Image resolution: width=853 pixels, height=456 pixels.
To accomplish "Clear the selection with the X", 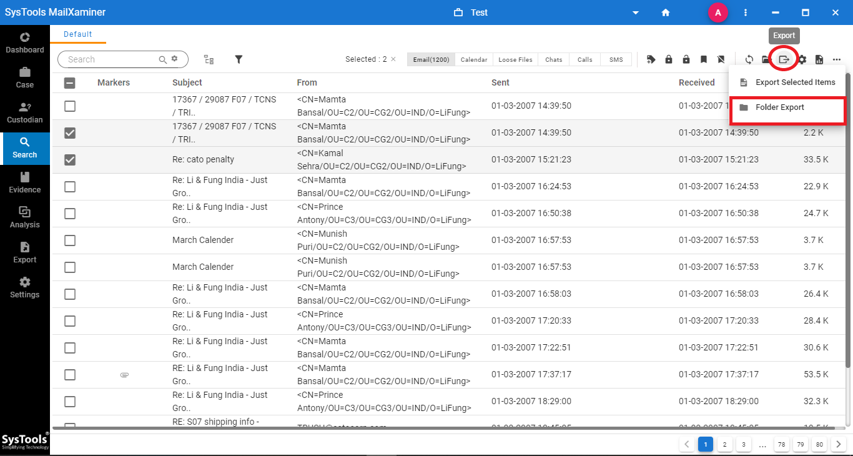I will click(393, 59).
